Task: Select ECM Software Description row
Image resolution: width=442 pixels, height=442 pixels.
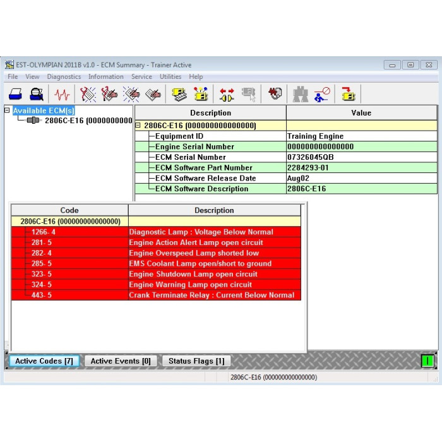Action: point(286,189)
